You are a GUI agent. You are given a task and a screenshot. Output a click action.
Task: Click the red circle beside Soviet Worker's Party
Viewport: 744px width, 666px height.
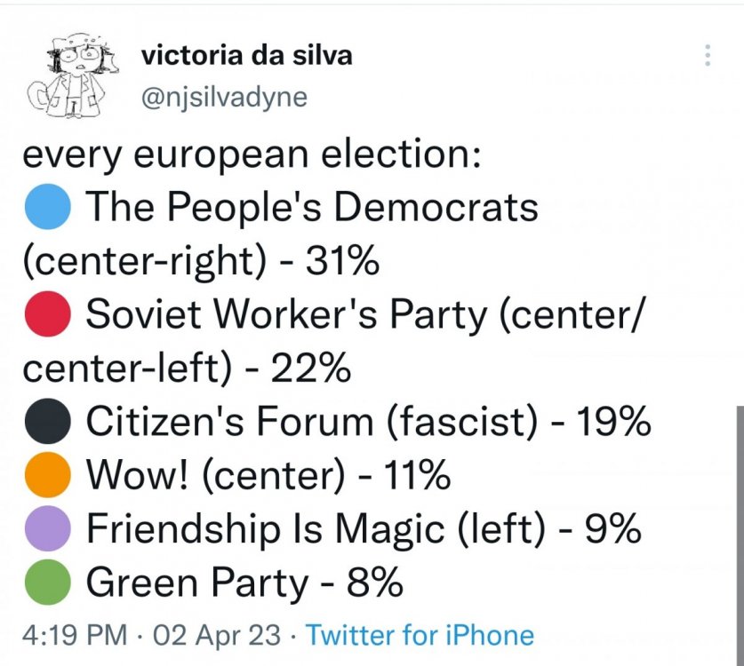pyautogui.click(x=48, y=314)
